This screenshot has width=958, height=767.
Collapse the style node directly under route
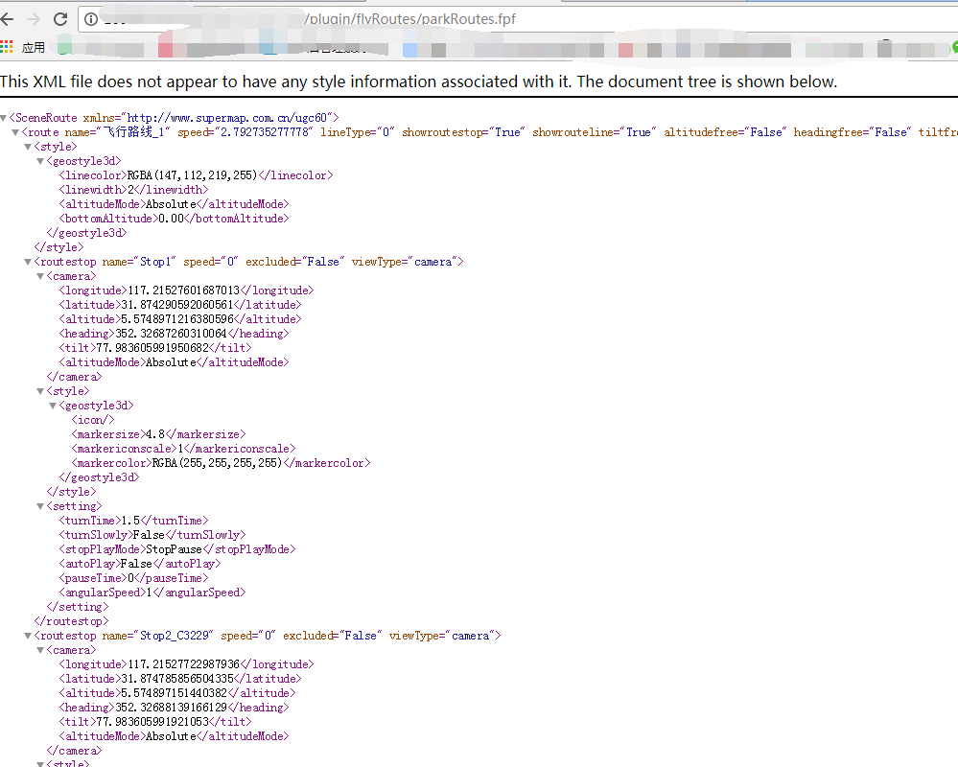[x=28, y=147]
